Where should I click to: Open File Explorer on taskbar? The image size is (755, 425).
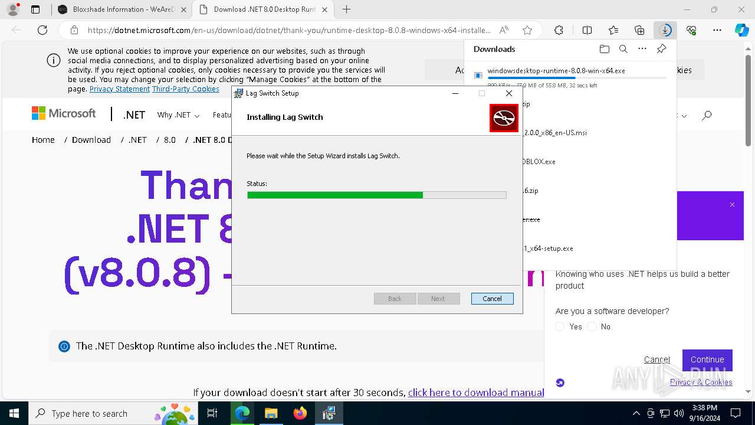click(x=271, y=413)
